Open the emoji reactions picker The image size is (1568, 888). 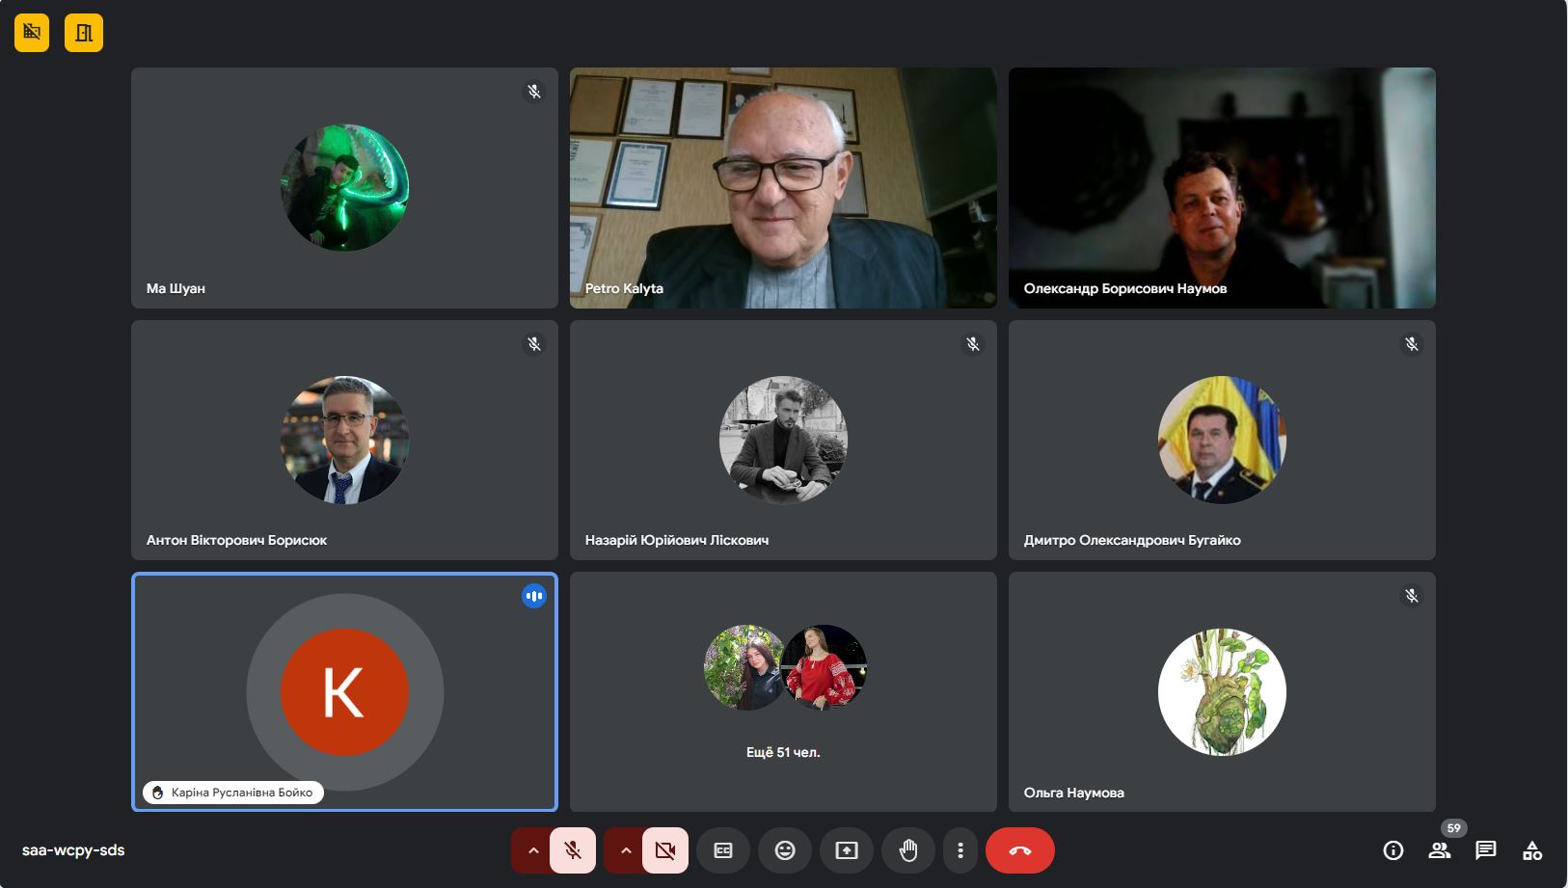tap(785, 850)
